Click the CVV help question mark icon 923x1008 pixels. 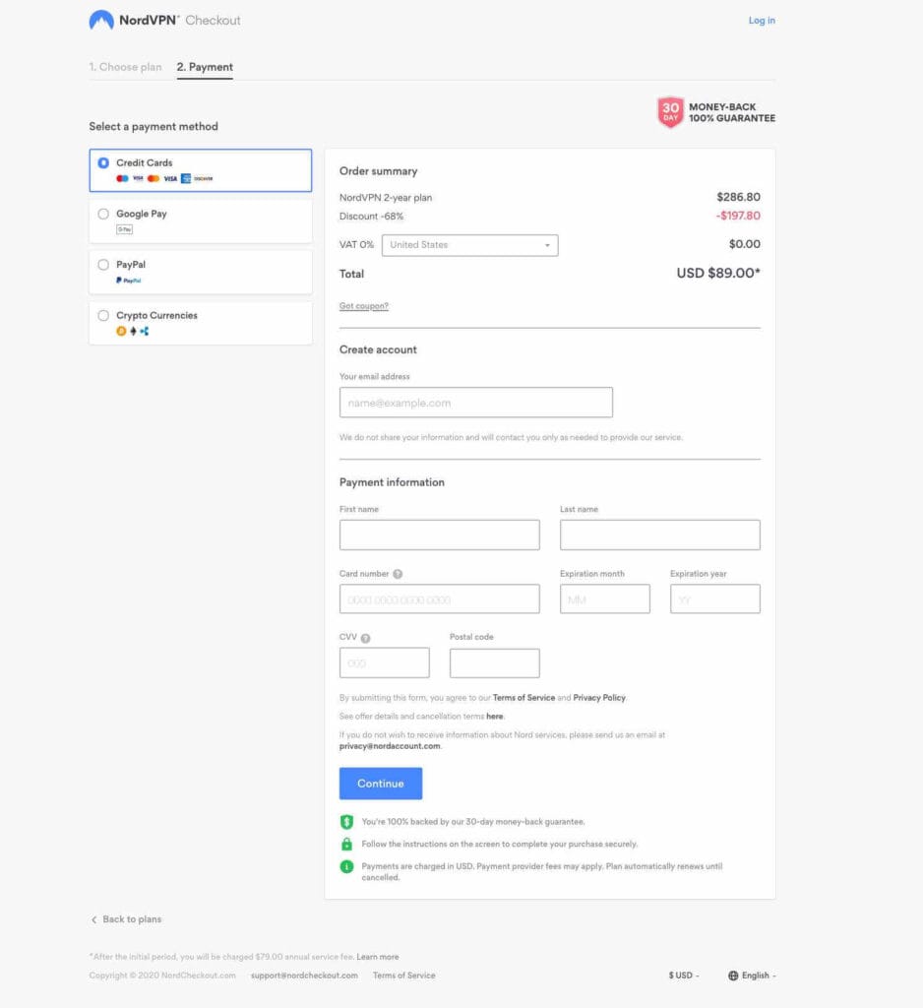tap(365, 638)
